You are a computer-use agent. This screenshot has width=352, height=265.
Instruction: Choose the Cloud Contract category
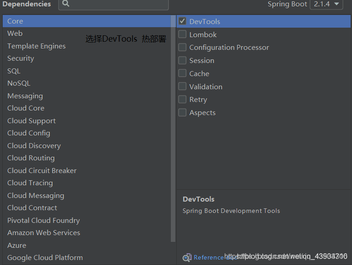coord(87,208)
